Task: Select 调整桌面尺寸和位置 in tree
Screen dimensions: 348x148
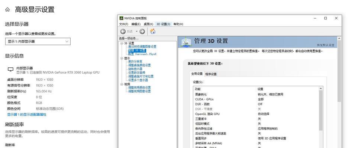Action: 141,76
